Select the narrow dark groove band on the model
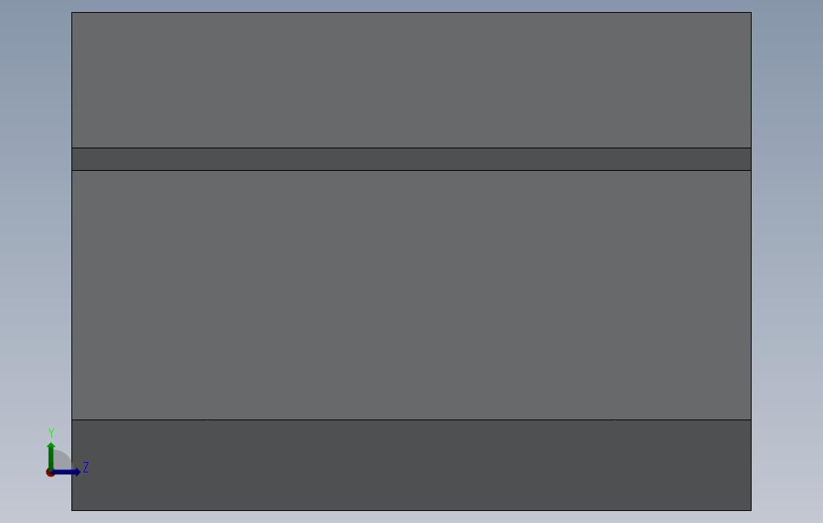 point(411,159)
